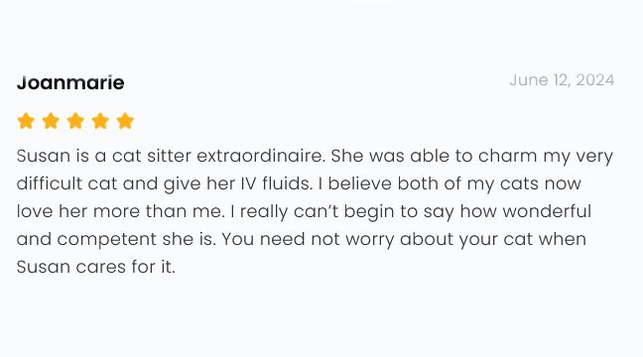
Task: Select the fifth rating star
Action: pyautogui.click(x=125, y=121)
